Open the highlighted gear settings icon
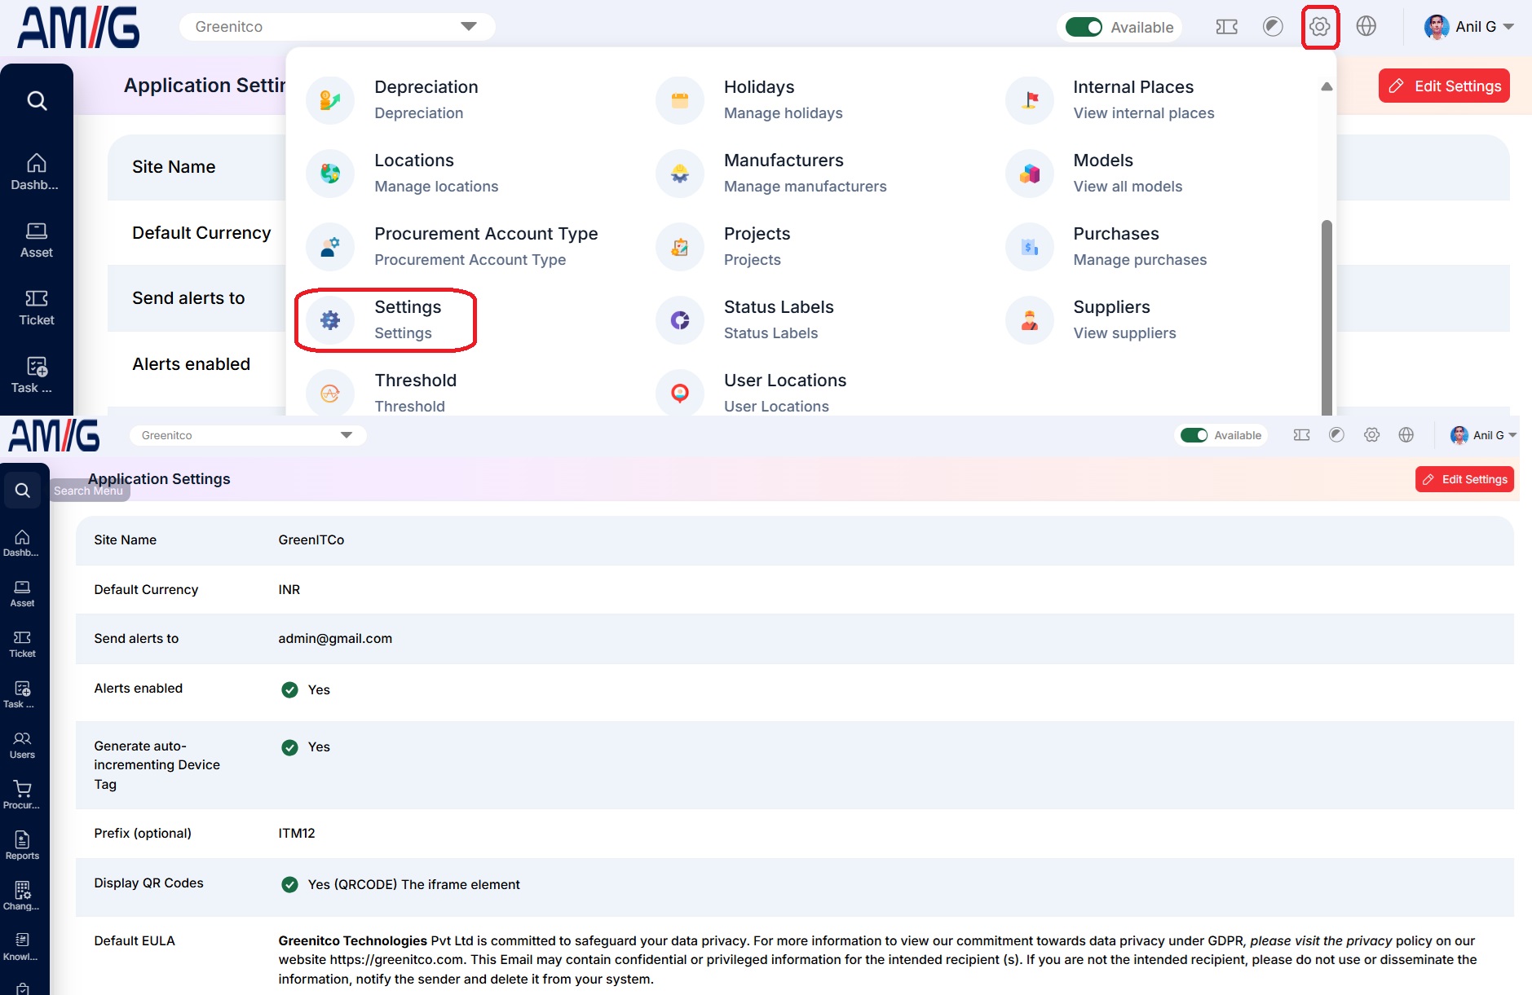 tap(1319, 27)
